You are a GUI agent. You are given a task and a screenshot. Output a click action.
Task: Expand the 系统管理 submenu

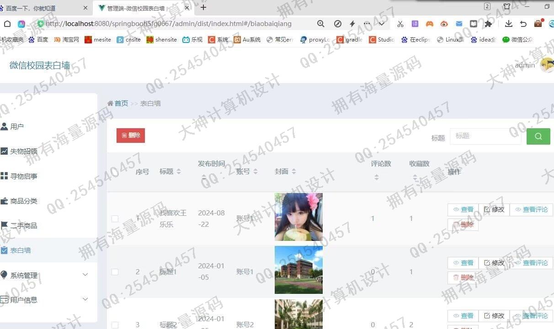[x=48, y=275]
